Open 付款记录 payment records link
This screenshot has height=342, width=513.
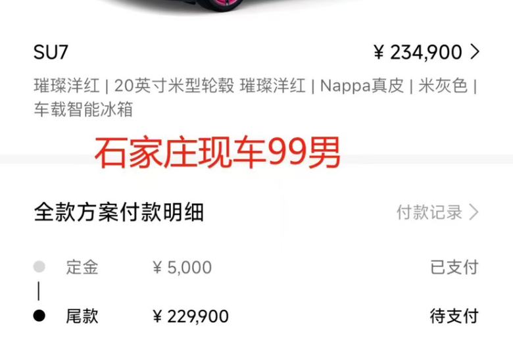coord(429,212)
